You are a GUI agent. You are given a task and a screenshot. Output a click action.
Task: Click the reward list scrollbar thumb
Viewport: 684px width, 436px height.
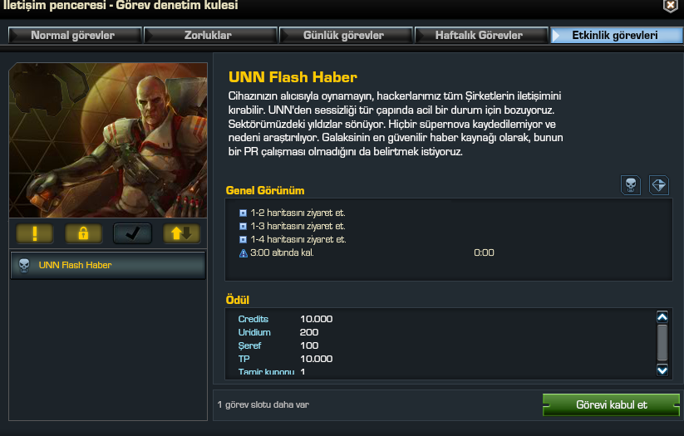pyautogui.click(x=662, y=343)
